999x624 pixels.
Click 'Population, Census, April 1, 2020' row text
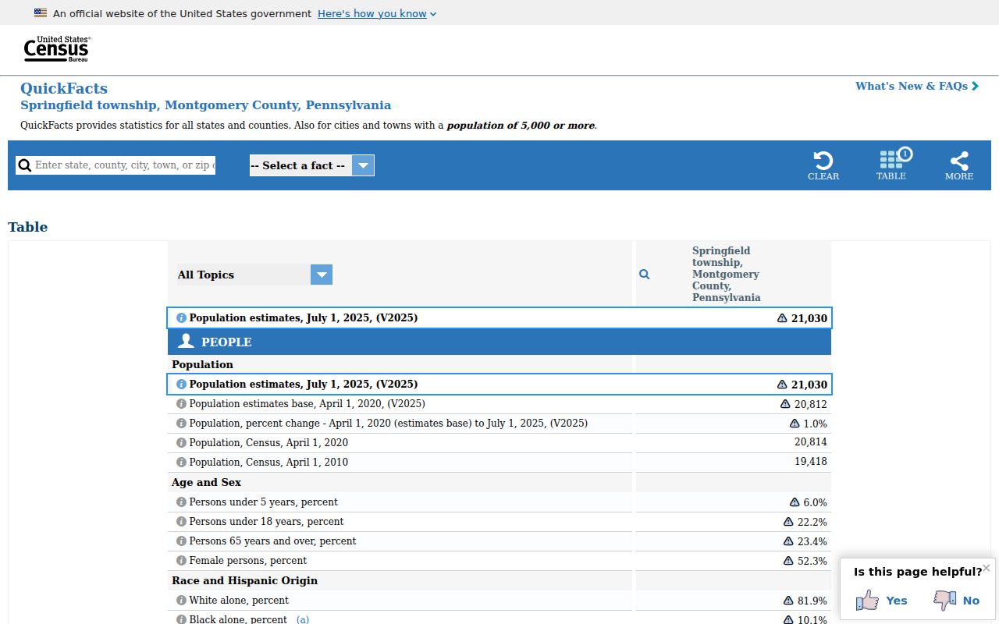click(268, 443)
